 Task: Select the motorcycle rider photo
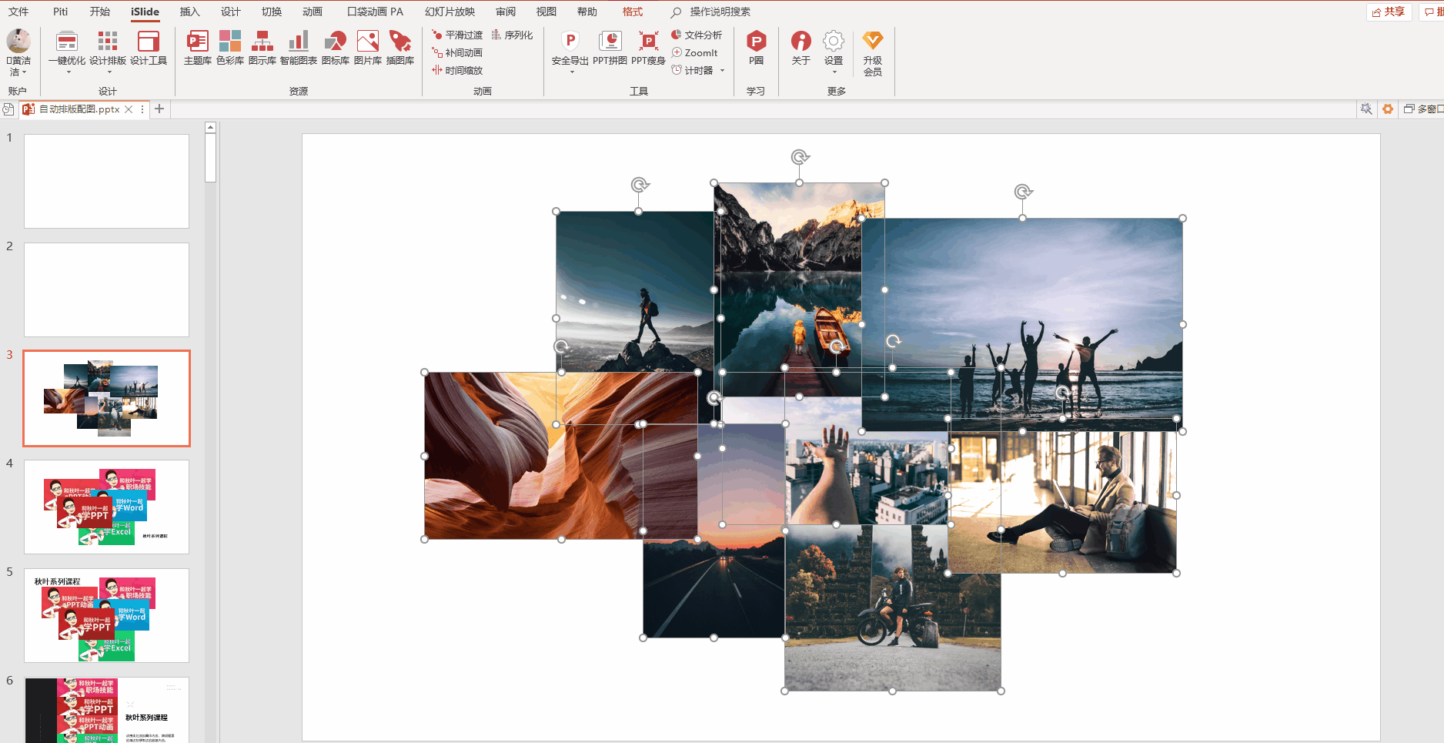893,608
